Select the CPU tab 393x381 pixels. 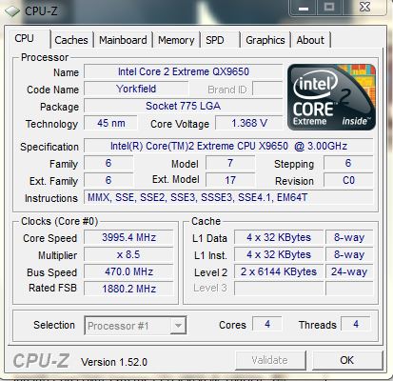(27, 39)
